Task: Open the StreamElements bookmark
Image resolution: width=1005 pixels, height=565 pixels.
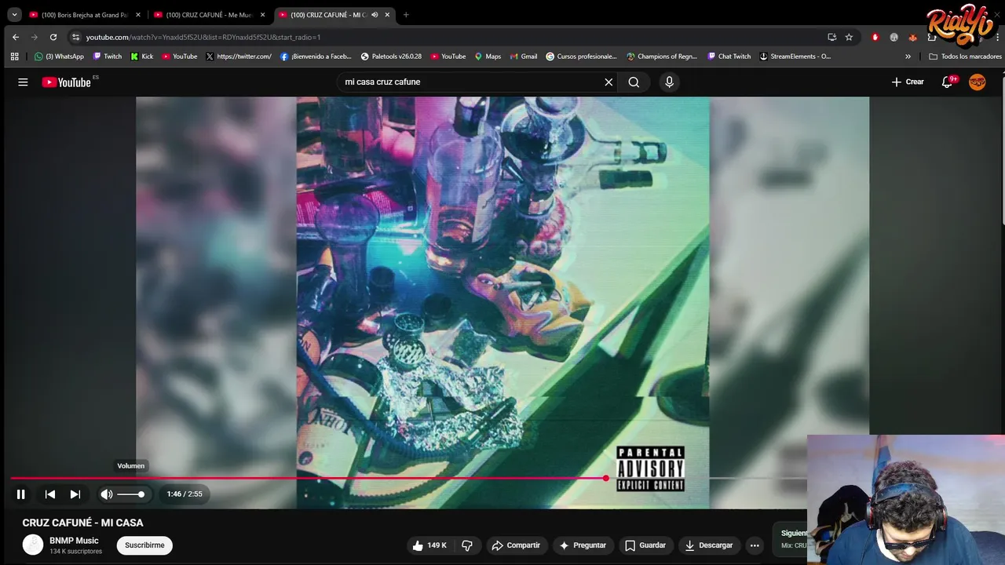Action: pyautogui.click(x=795, y=56)
